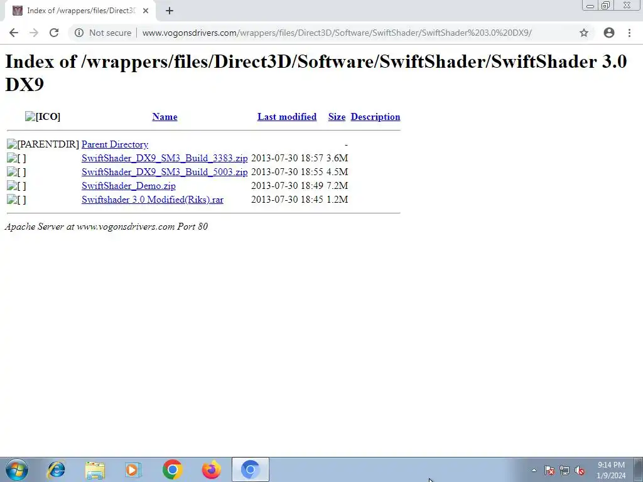This screenshot has width=643, height=482.
Task: View site info via Not secure icon
Action: 79,33
